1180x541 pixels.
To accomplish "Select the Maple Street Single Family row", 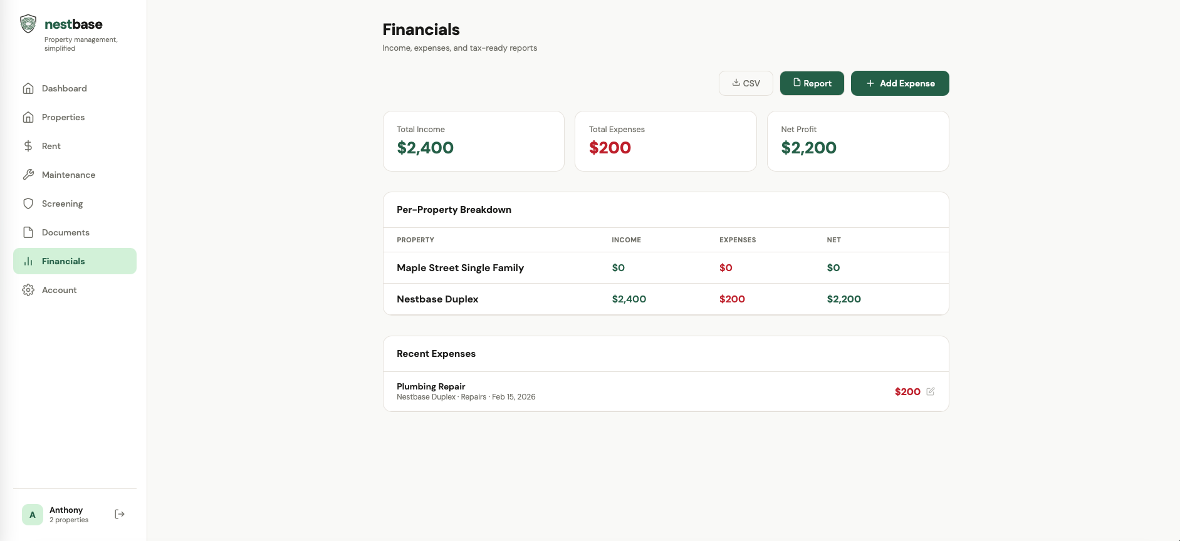I will pyautogui.click(x=460, y=268).
